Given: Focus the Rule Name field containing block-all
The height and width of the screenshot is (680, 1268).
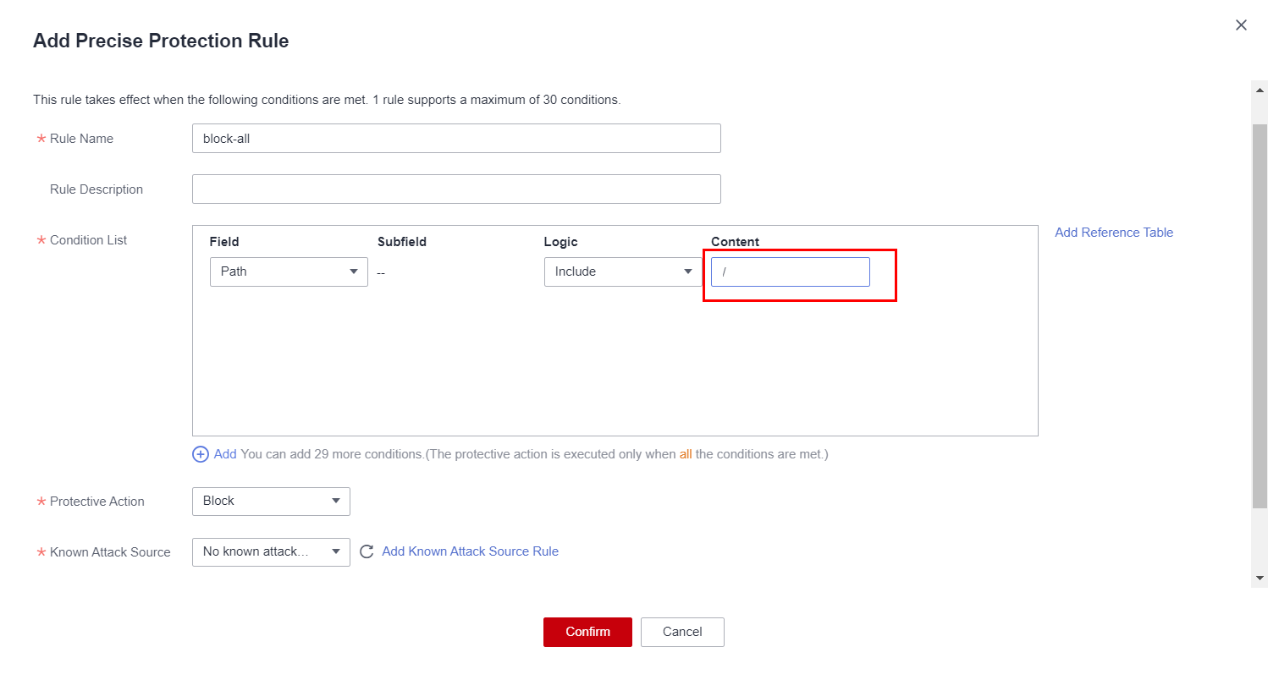Looking at the screenshot, I should [x=456, y=139].
